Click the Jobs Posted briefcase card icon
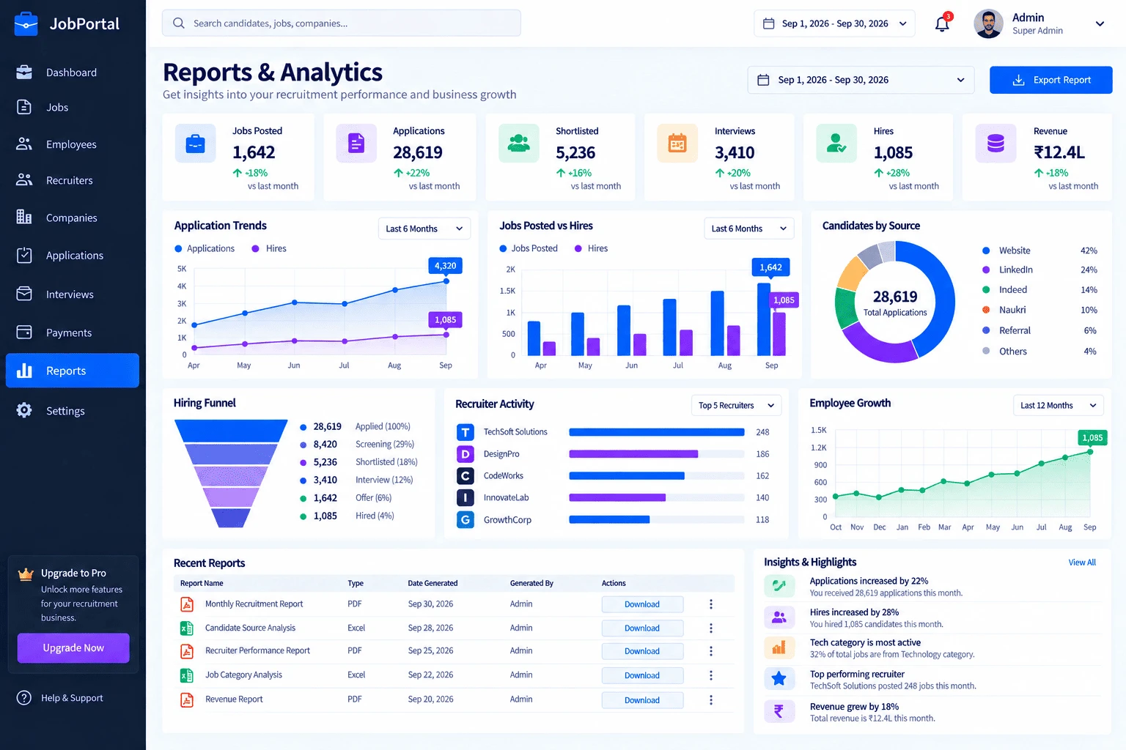Viewport: 1126px width, 750px height. point(195,144)
